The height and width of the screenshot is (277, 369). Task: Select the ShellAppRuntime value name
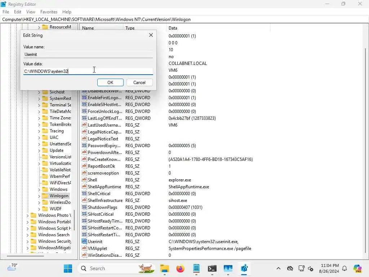[x=105, y=186]
